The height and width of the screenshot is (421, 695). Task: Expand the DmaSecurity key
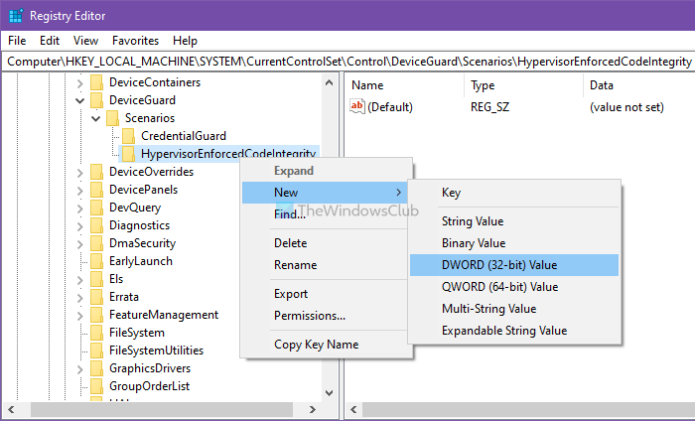pyautogui.click(x=79, y=243)
